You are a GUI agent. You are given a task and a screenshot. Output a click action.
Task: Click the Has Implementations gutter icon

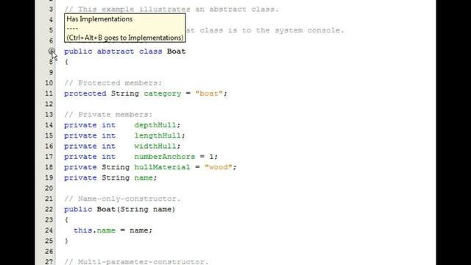(x=52, y=51)
